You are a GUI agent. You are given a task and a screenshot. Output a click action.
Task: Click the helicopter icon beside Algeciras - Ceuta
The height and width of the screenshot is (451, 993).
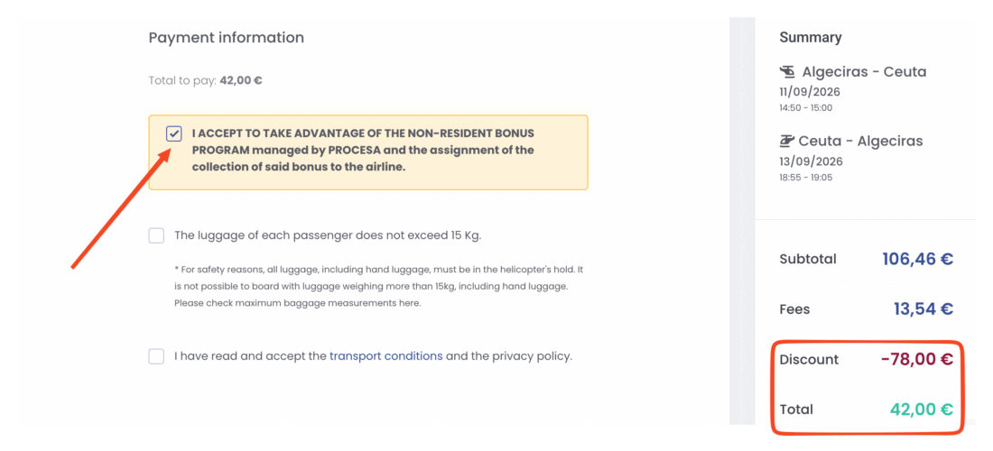point(788,71)
